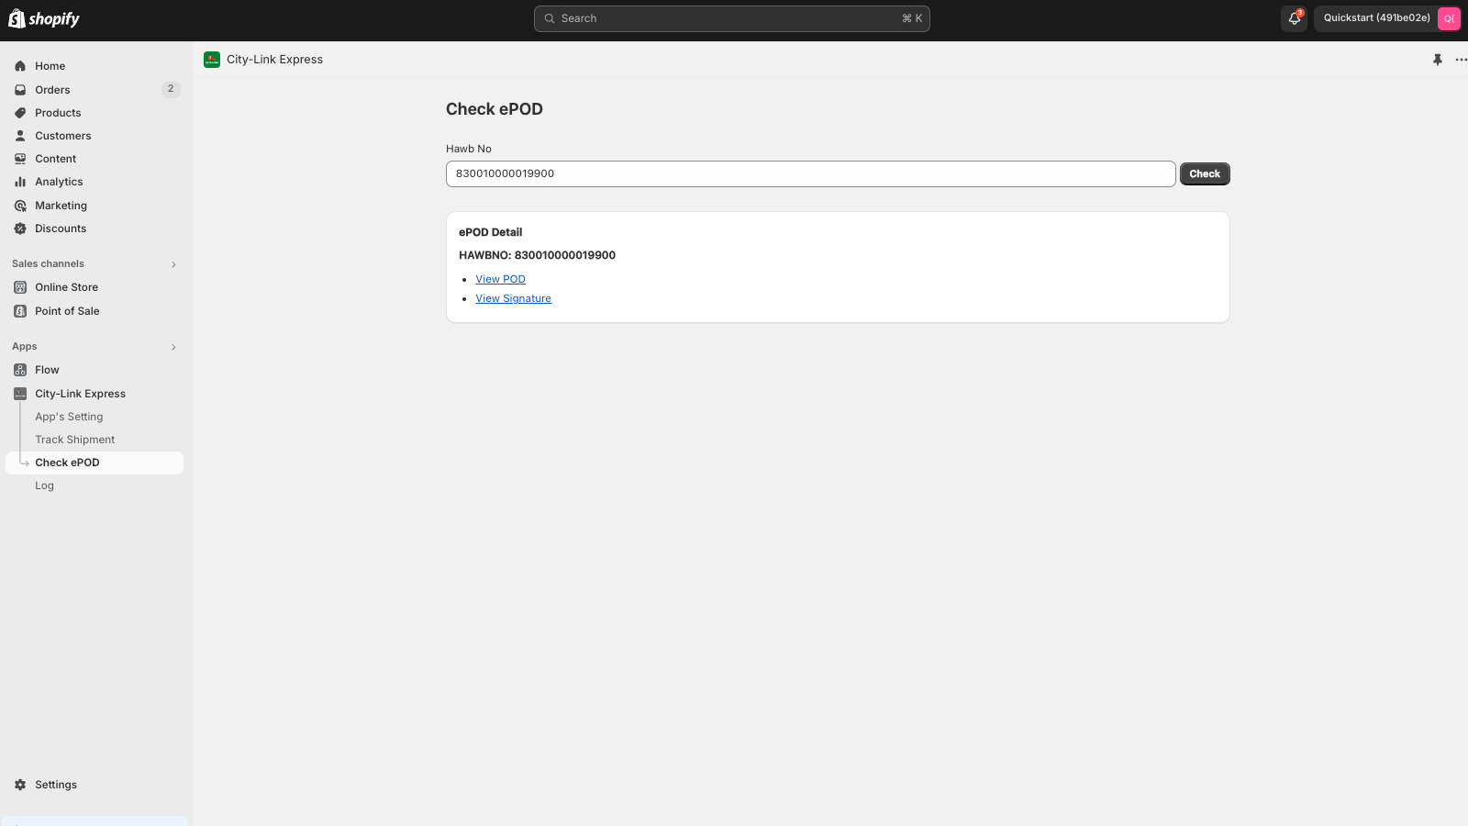Open the three-dot more actions menu

1461,60
